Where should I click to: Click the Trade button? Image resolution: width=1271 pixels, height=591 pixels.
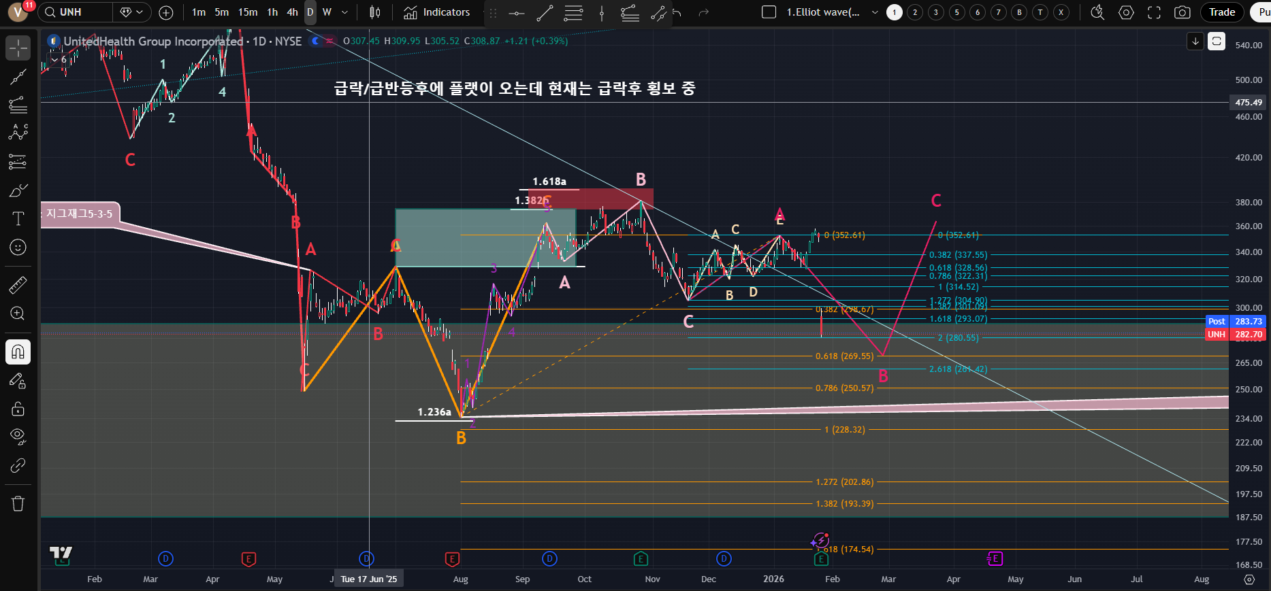[1222, 12]
